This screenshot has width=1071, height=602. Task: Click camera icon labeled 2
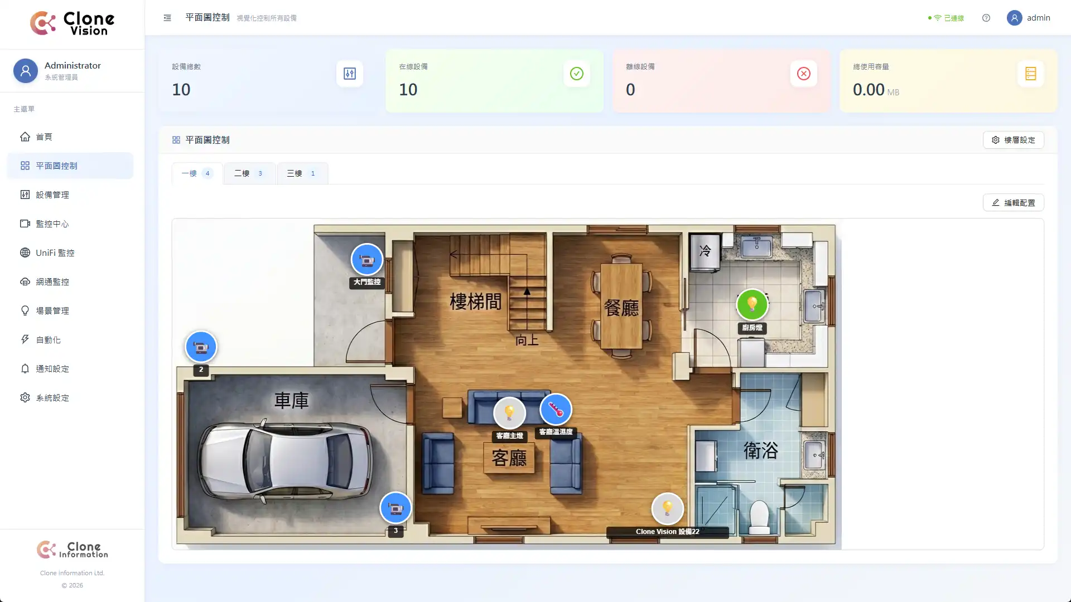coord(201,347)
